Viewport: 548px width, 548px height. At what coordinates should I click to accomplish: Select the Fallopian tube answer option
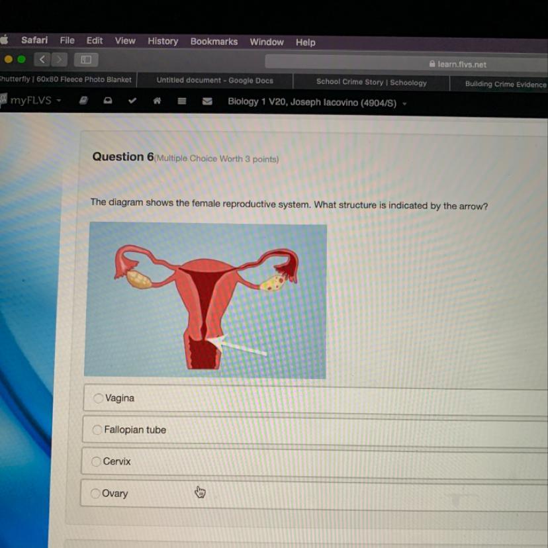pos(315,431)
